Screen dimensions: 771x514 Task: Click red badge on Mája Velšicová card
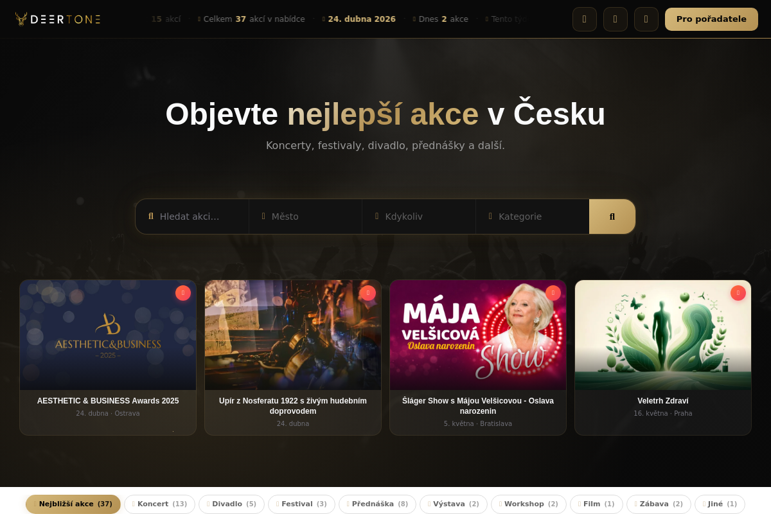pyautogui.click(x=553, y=293)
